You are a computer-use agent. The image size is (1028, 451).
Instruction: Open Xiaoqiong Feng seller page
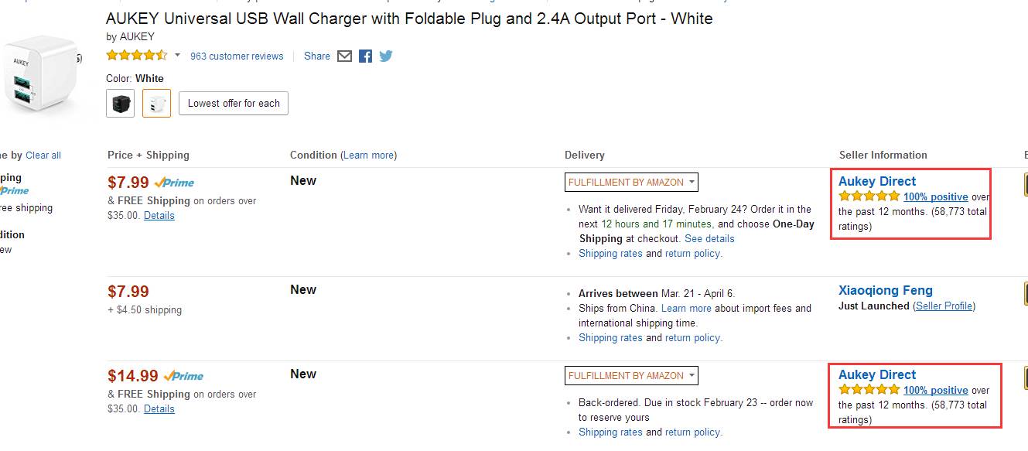pyautogui.click(x=885, y=291)
